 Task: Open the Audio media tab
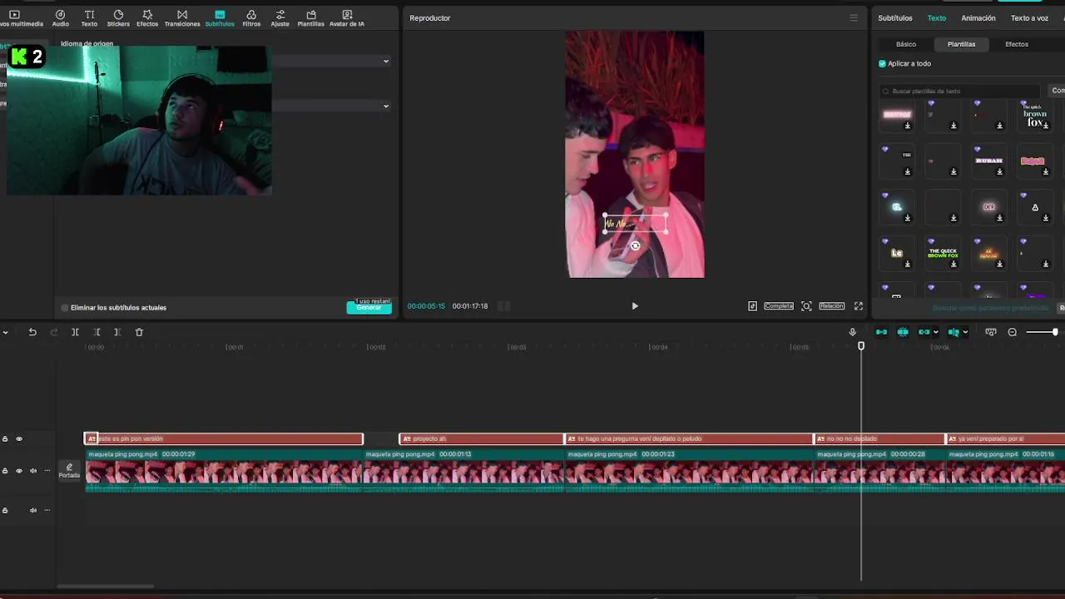tap(61, 18)
